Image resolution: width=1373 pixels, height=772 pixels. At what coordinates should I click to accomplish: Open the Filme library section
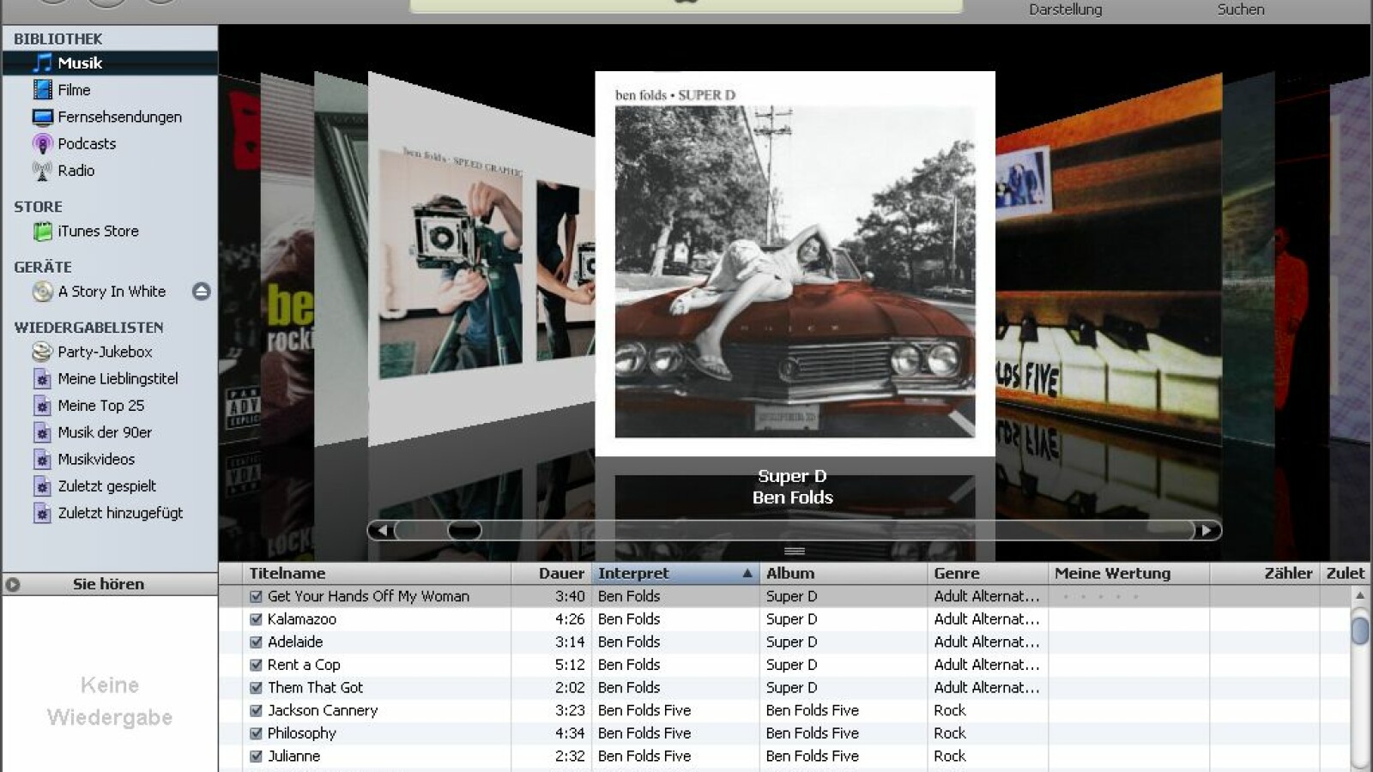73,89
